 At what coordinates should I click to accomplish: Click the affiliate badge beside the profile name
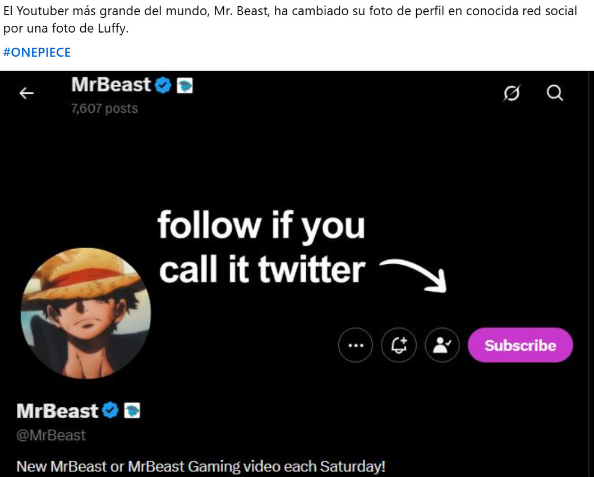click(132, 411)
